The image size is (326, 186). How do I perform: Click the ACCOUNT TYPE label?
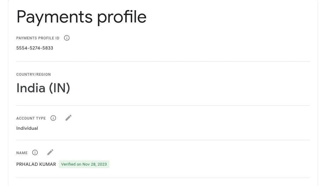31,118
